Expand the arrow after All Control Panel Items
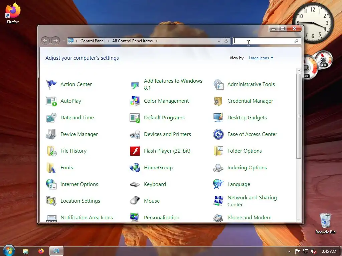This screenshot has width=342, height=256. click(156, 41)
